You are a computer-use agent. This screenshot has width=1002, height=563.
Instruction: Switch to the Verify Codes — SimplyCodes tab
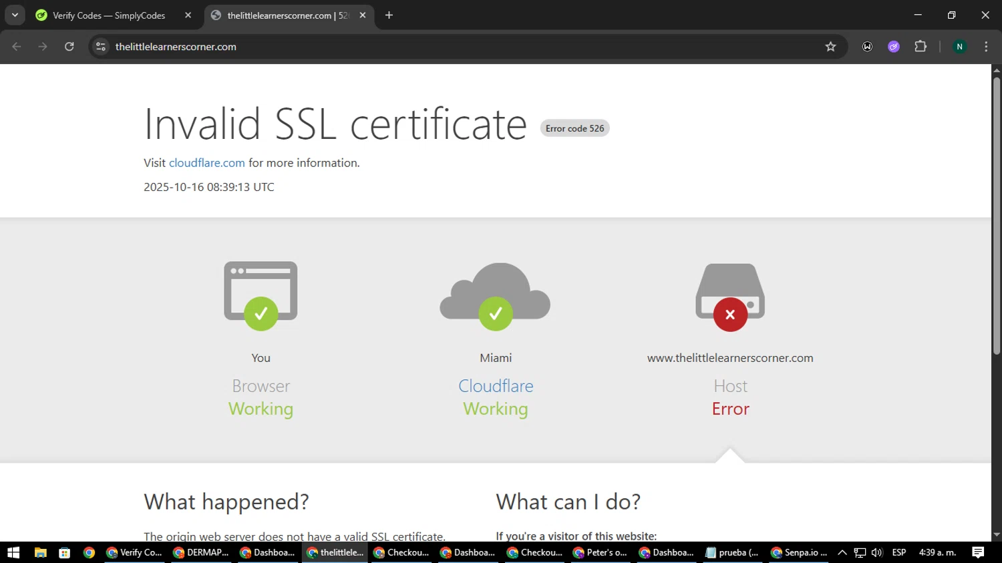109,15
